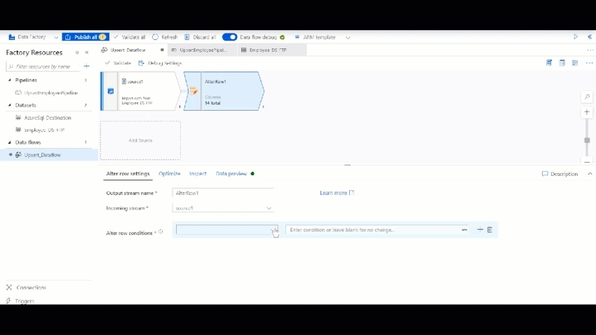Expand the ARM template dropdown chevron
The image size is (596, 335).
click(348, 38)
